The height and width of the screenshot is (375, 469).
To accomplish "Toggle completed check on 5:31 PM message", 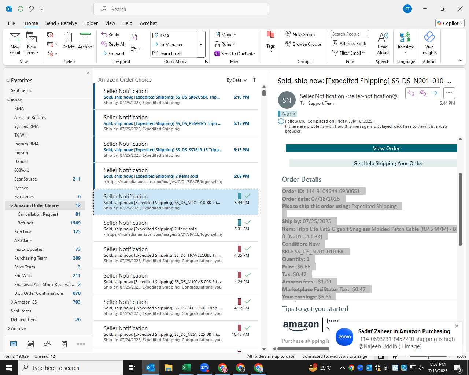I will (248, 222).
